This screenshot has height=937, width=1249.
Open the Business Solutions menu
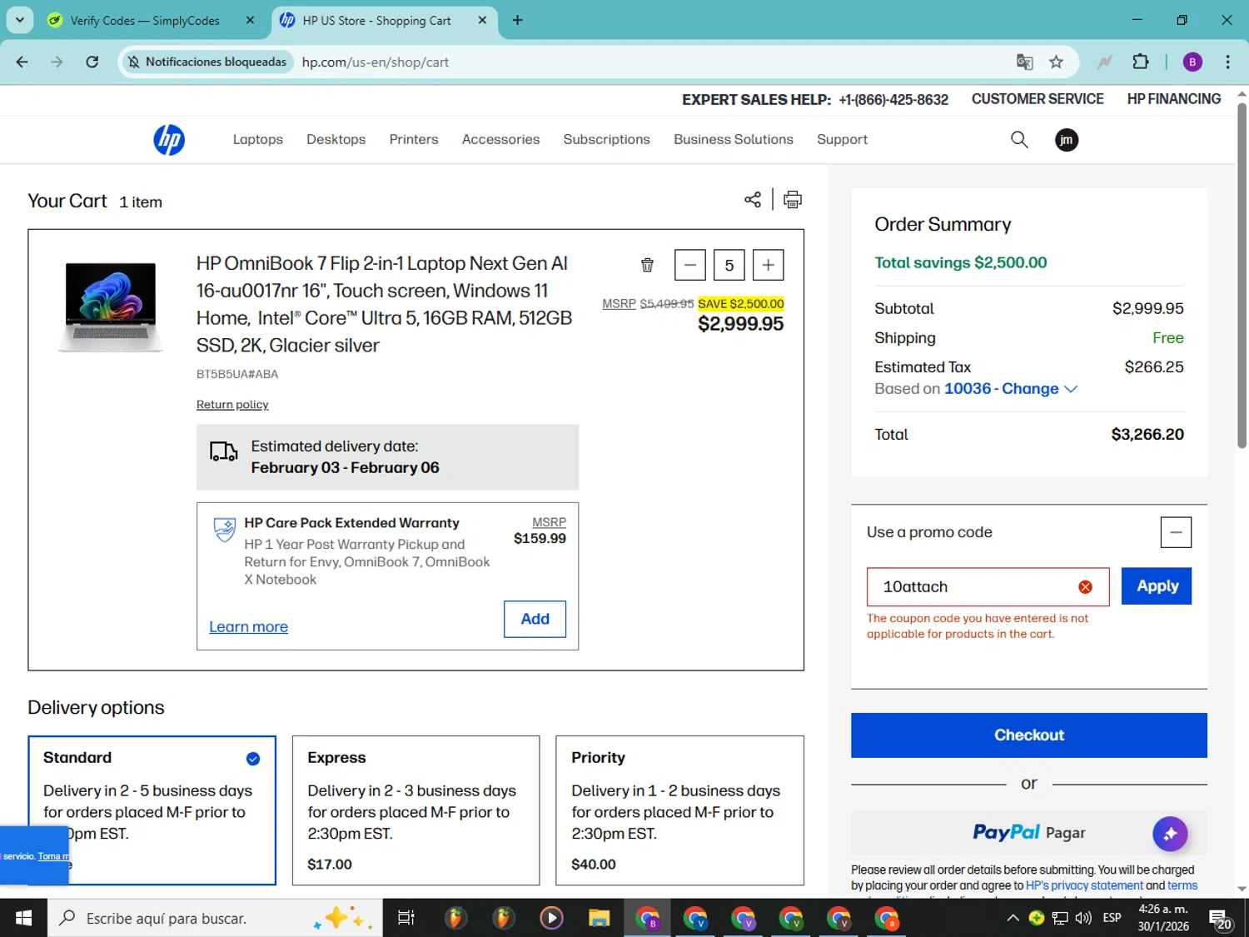click(x=734, y=140)
